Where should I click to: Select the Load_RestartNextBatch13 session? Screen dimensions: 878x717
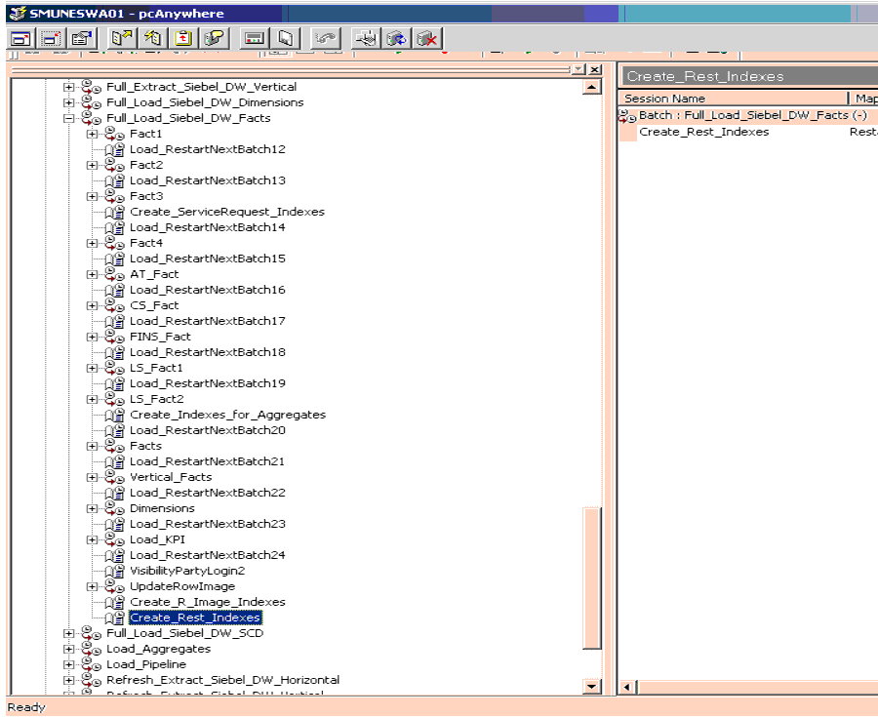(x=208, y=180)
